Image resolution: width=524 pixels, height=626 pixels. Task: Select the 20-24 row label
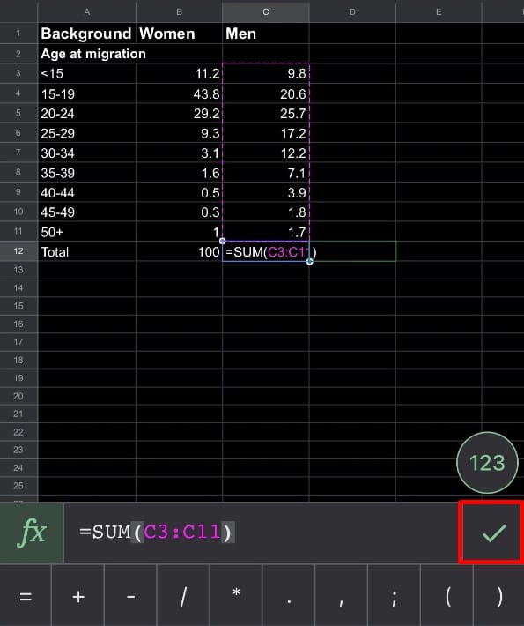pyautogui.click(x=87, y=114)
